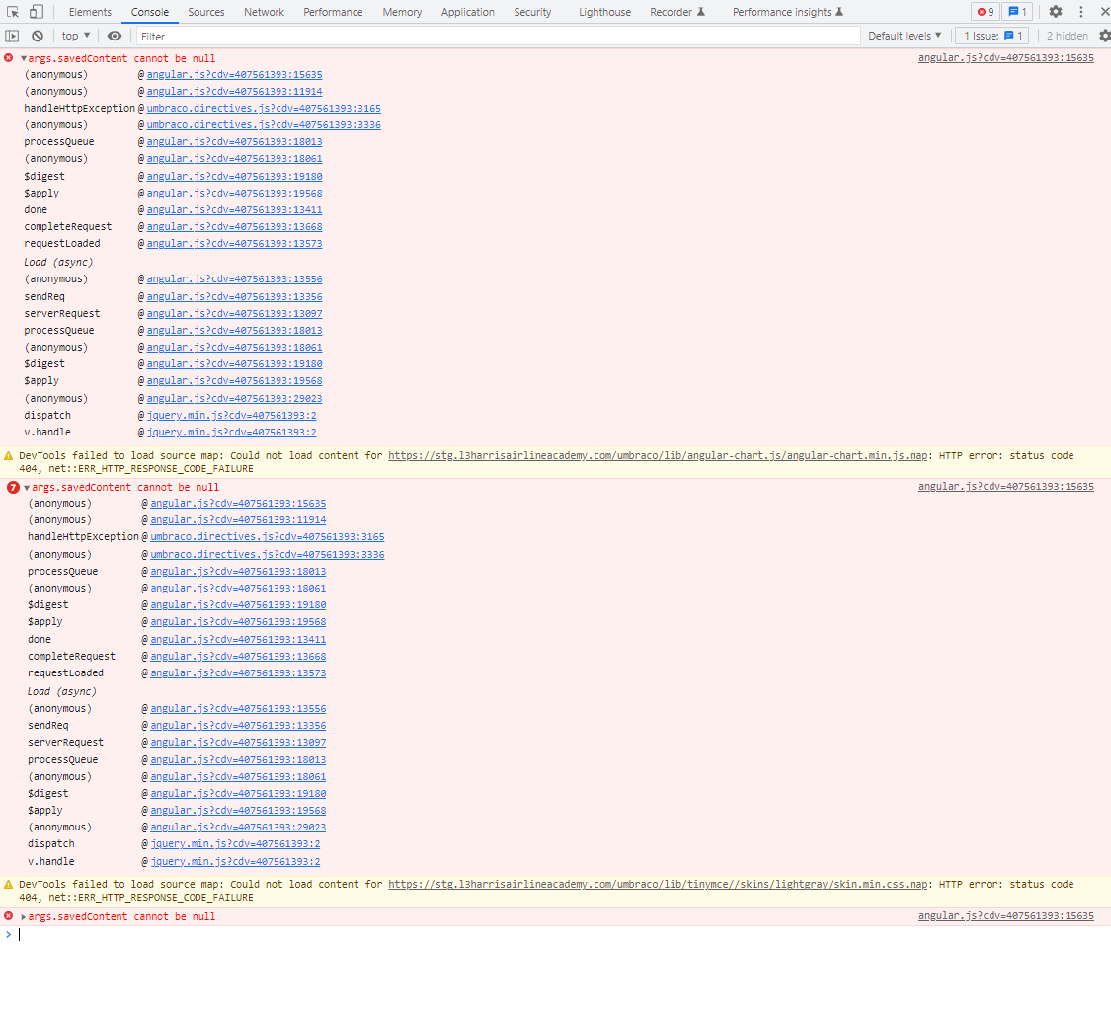Open second stack sendReq angular.js:13356 link
Image resolution: width=1111 pixels, height=1028 pixels.
(x=238, y=726)
